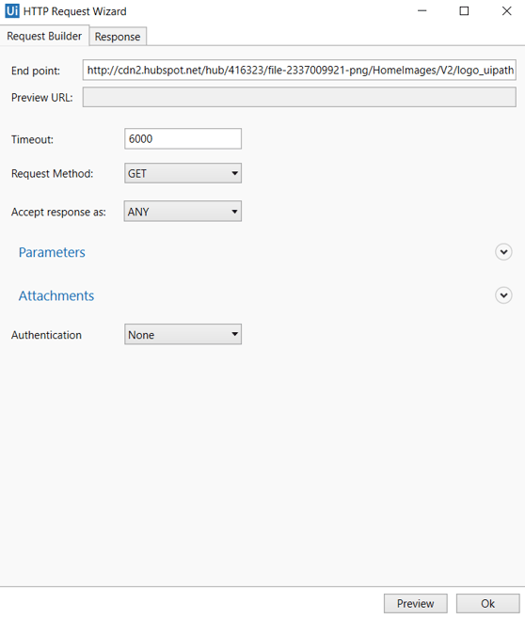Viewport: 525px width, 619px height.
Task: Click the Preview button
Action: point(415,604)
